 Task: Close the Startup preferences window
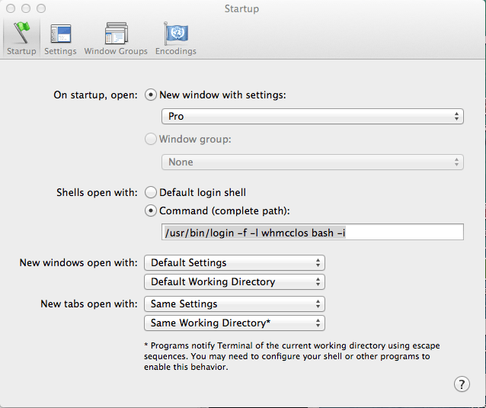11,8
